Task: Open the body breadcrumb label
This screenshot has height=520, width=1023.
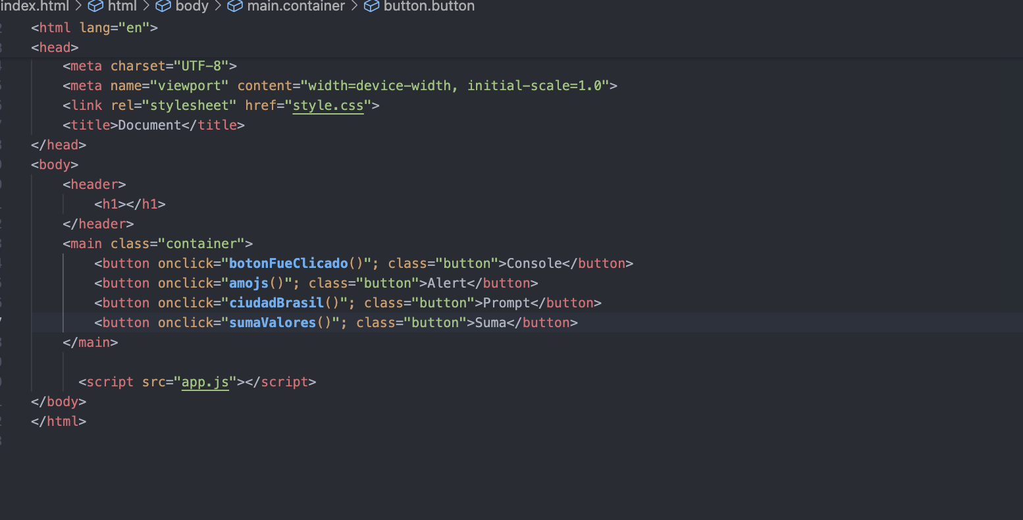Action: point(192,6)
